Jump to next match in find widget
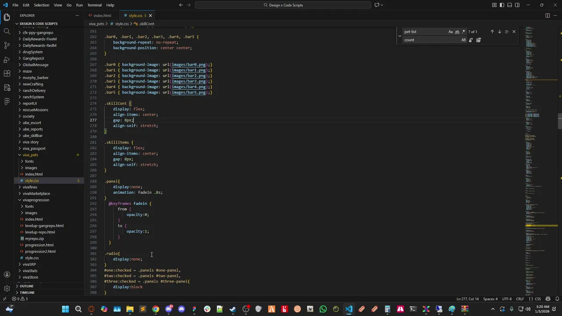 click(499, 32)
